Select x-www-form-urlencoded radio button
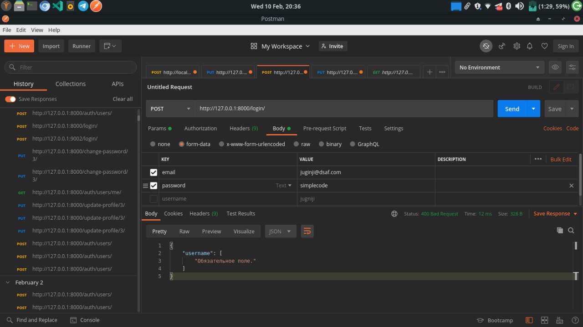583x327 pixels. (221, 144)
